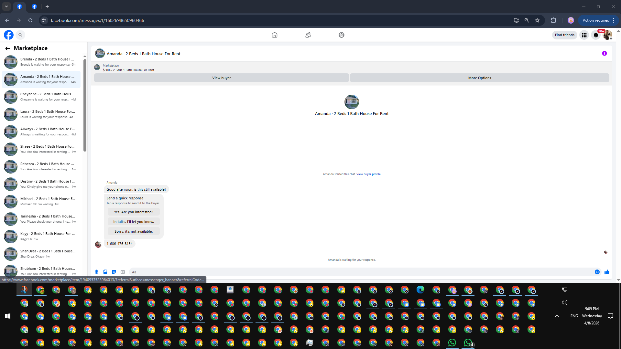Click the voice clip microphone icon
621x349 pixels.
tap(96, 272)
